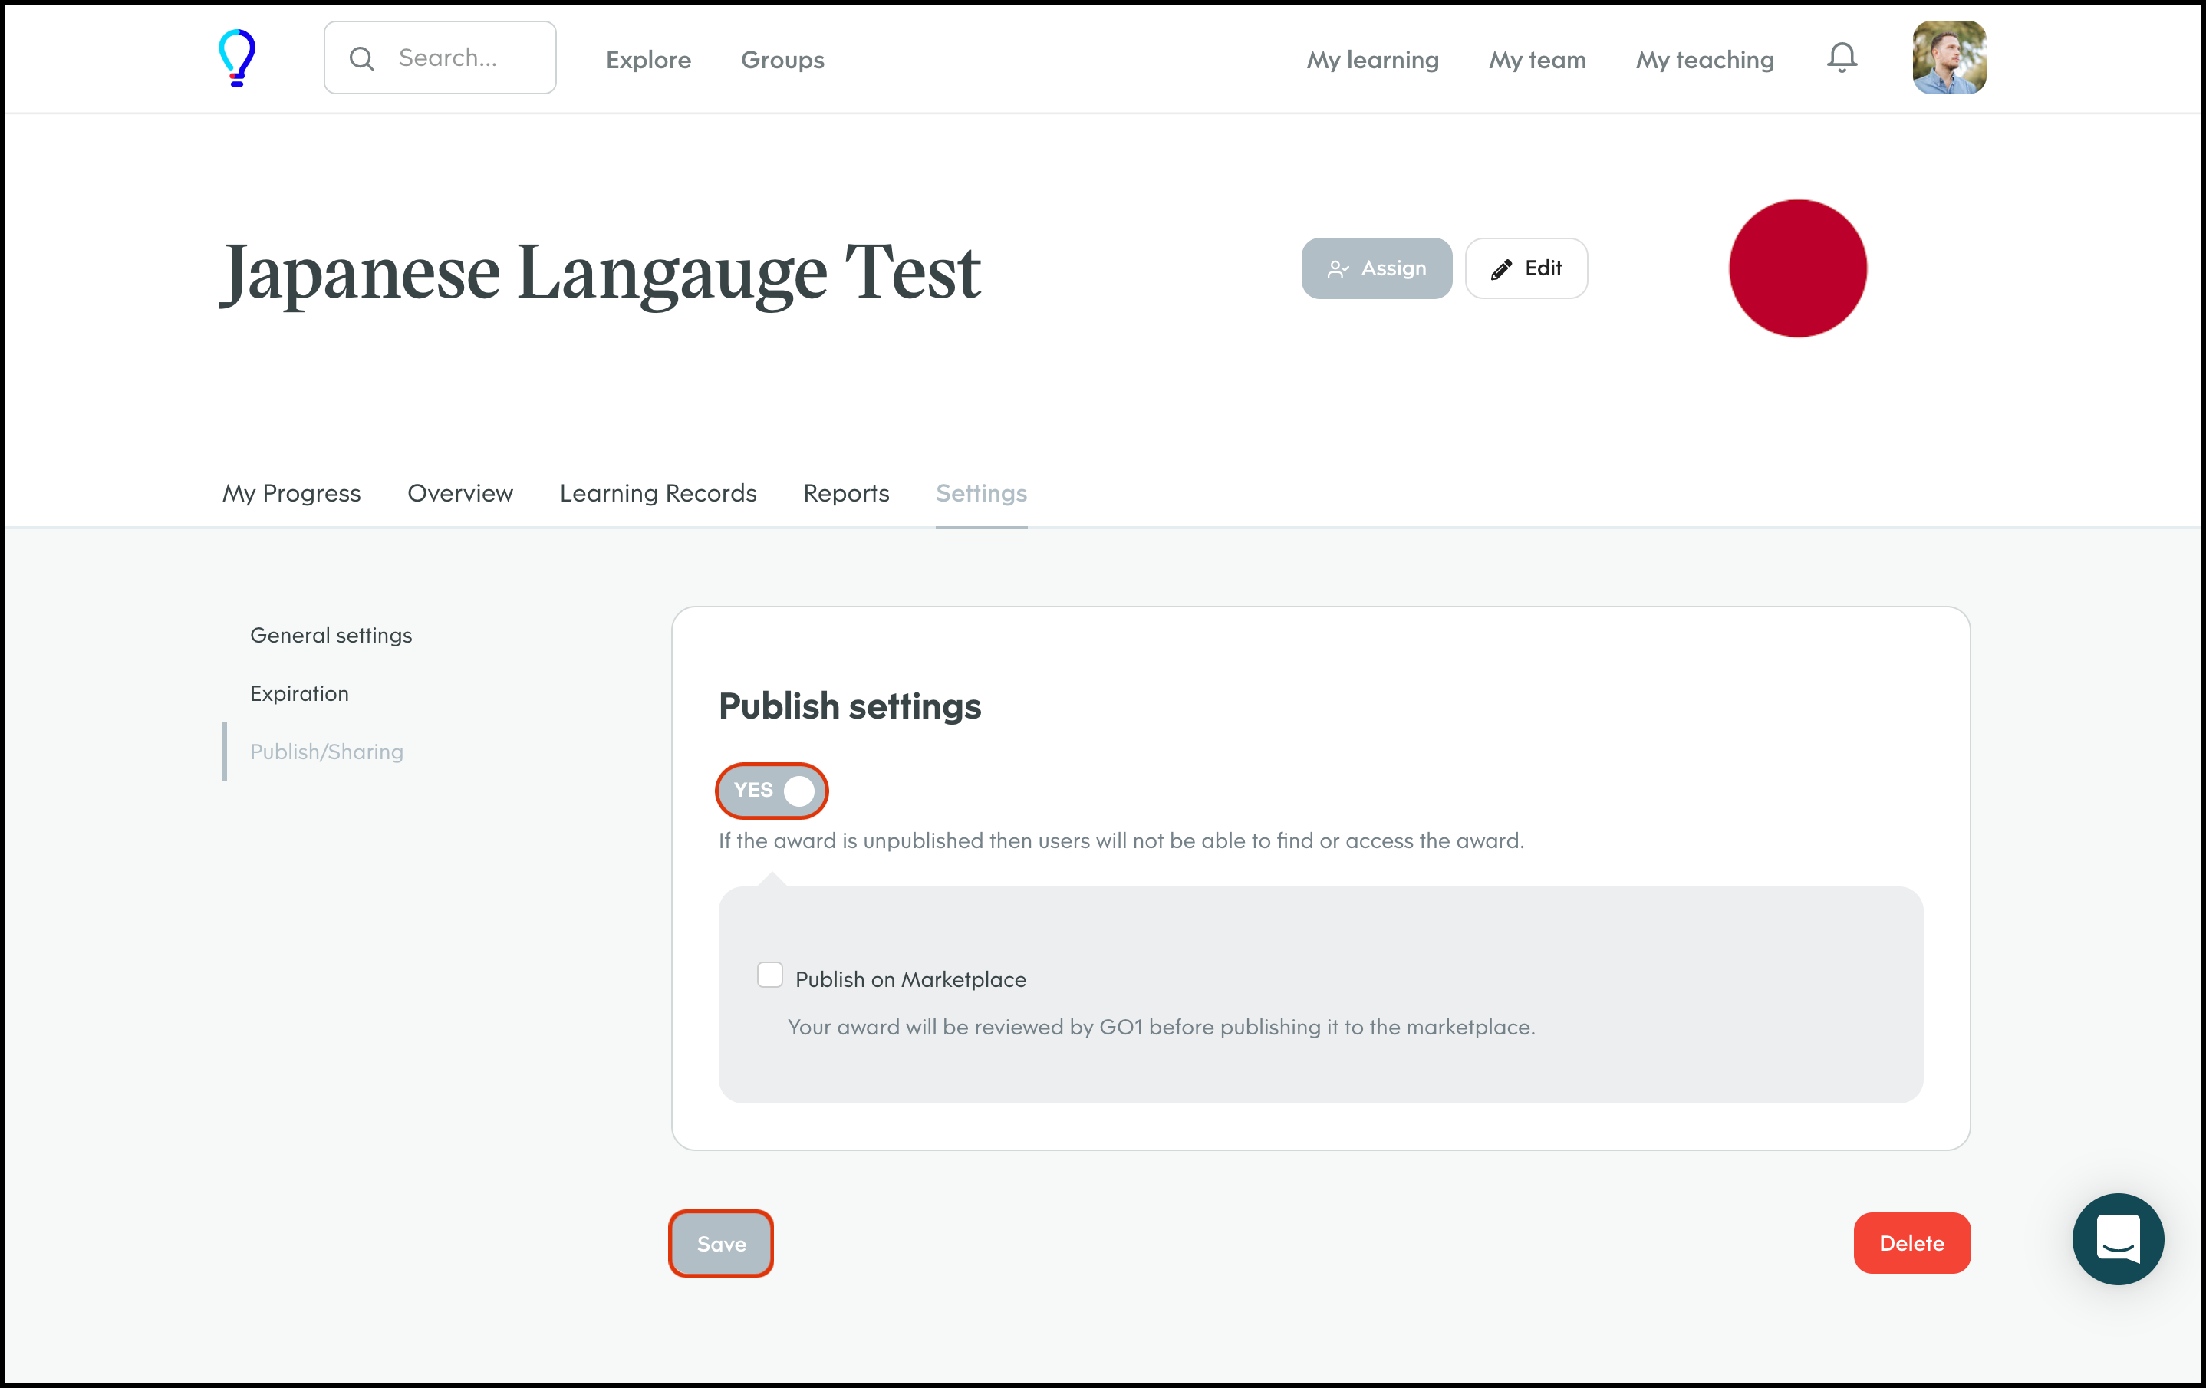Open the chat support widget
Image resolution: width=2206 pixels, height=1388 pixels.
point(2117,1238)
